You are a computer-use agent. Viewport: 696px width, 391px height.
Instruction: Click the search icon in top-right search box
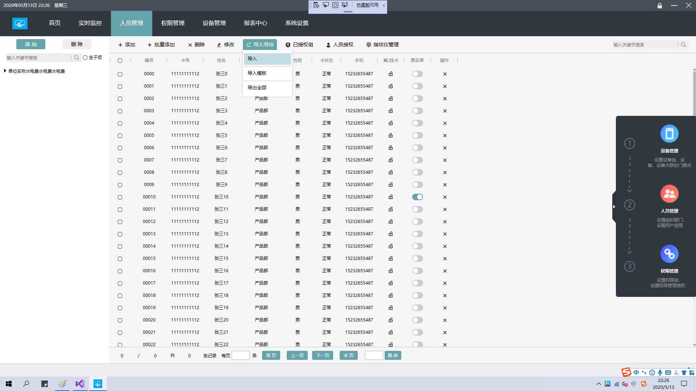pyautogui.click(x=683, y=45)
